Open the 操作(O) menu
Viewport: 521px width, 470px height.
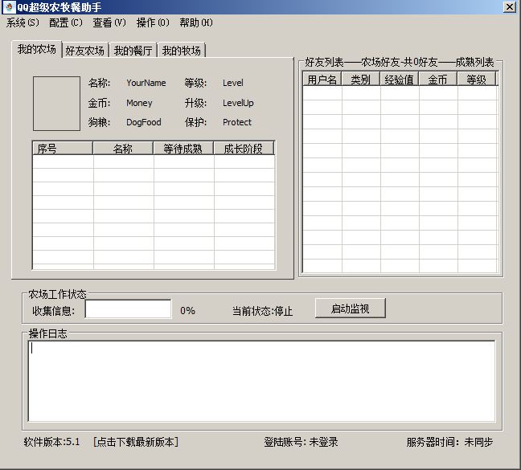coord(153,22)
